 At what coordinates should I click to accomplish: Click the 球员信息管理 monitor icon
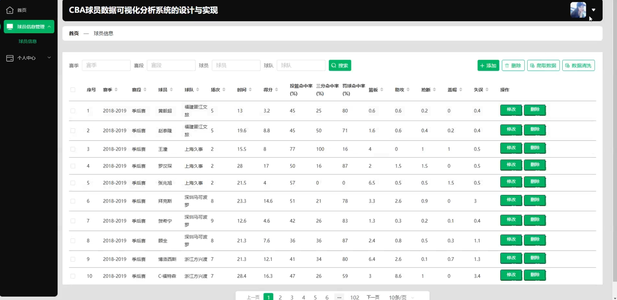(10, 27)
